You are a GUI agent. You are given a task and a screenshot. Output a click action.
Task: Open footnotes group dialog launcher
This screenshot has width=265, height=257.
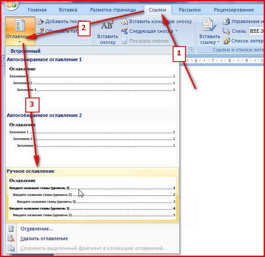tap(191, 50)
